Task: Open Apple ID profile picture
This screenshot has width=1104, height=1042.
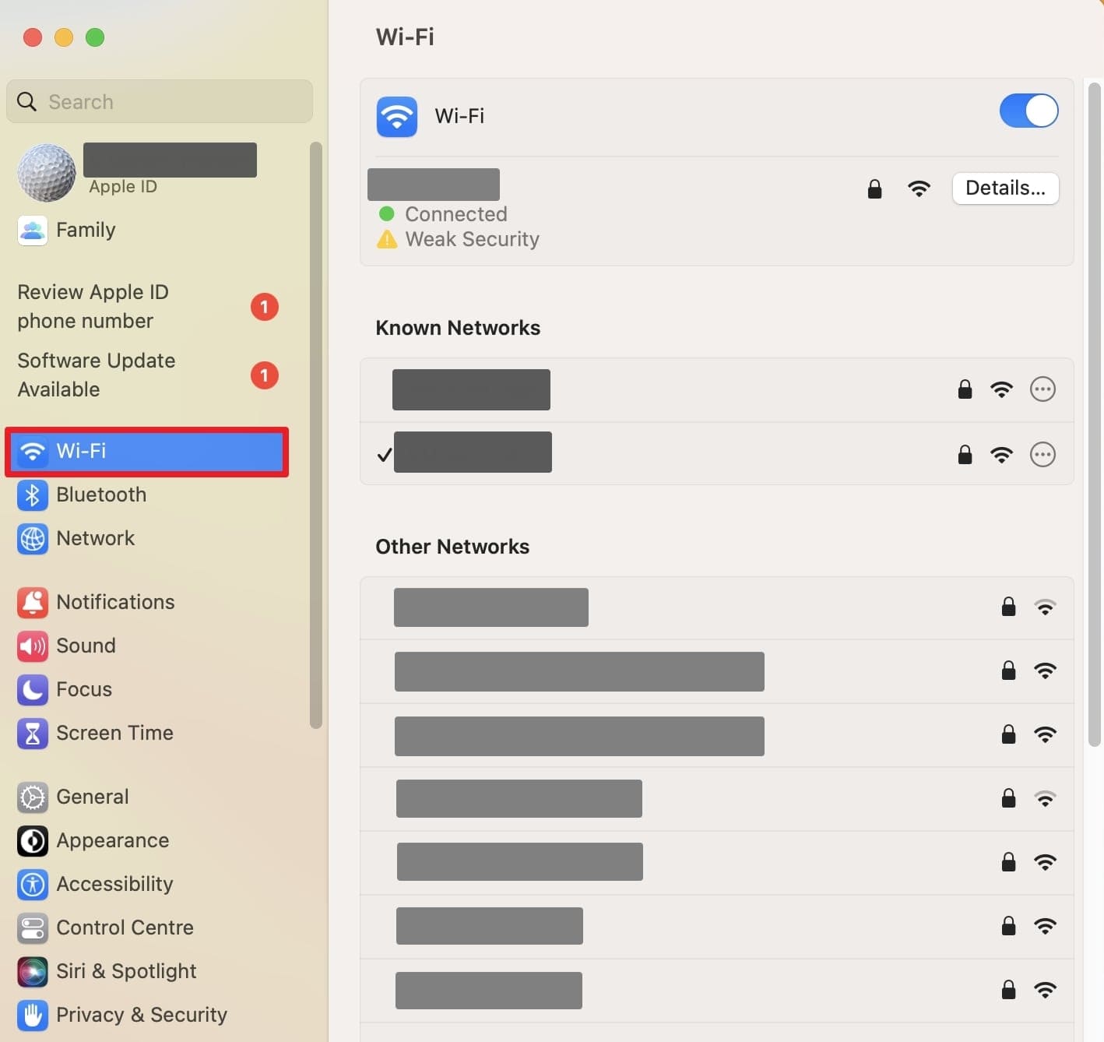Action: [47, 173]
